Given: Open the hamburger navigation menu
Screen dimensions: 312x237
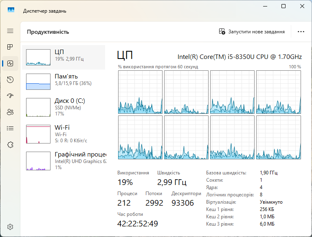Looking at the screenshot, I should tap(10, 31).
